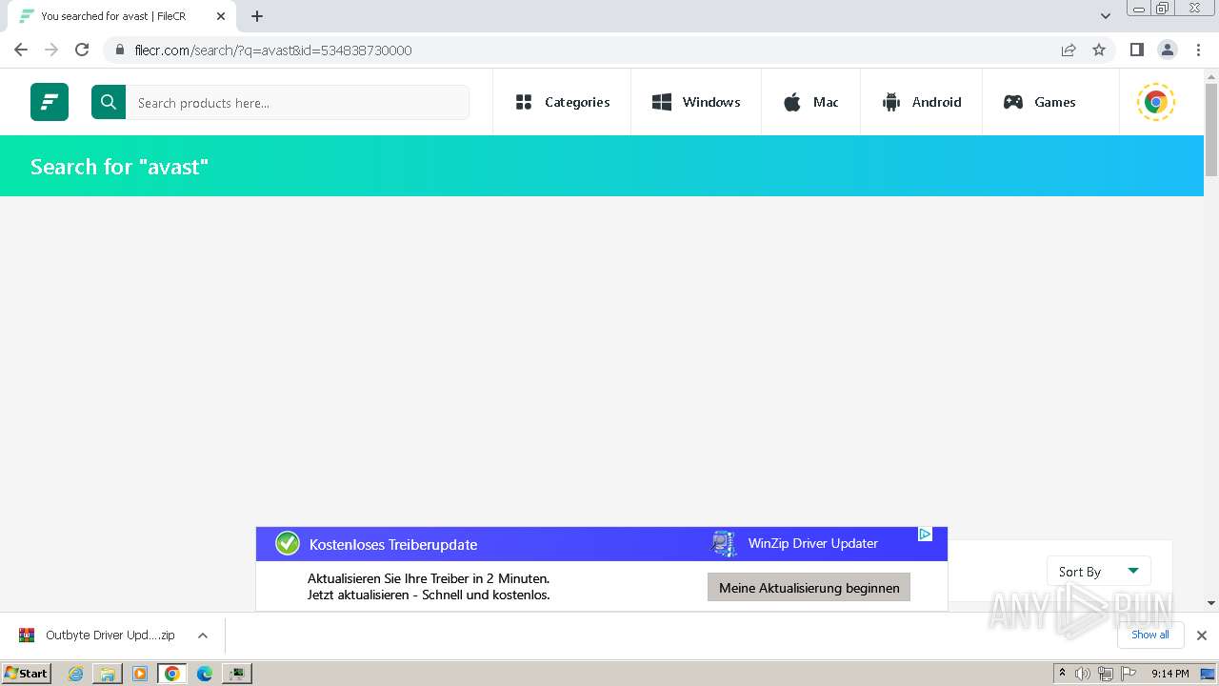
Task: Open a new tab with plus button
Action: [x=257, y=16]
